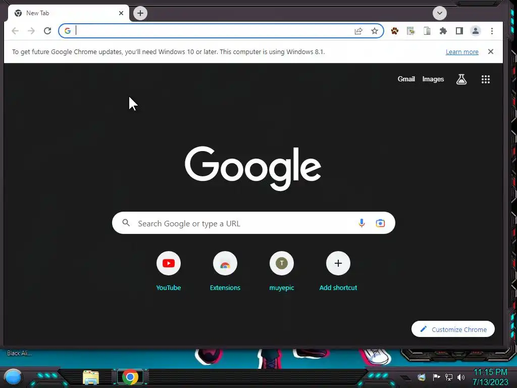517x388 pixels.
Task: Open Gmail link
Action: click(x=406, y=79)
